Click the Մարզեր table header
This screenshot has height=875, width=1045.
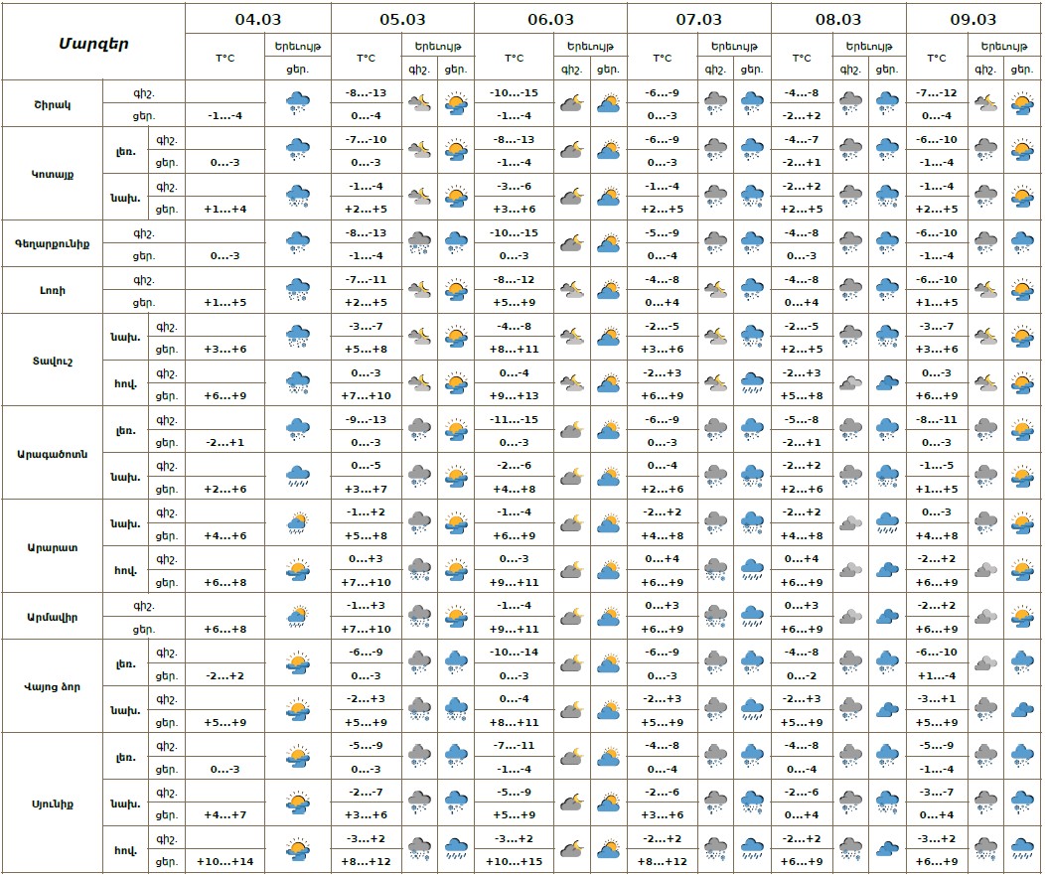(93, 43)
